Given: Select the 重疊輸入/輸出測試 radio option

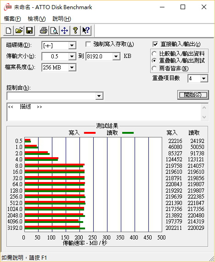Looking at the screenshot, I should (154, 61).
